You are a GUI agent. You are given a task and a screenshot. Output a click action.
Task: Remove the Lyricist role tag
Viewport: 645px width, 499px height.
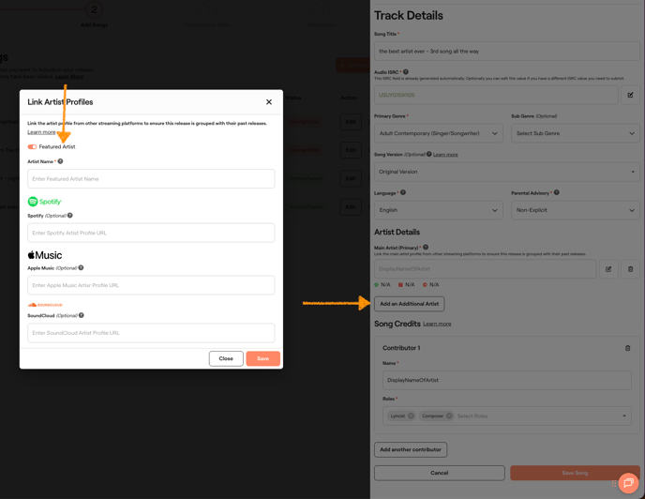(411, 416)
